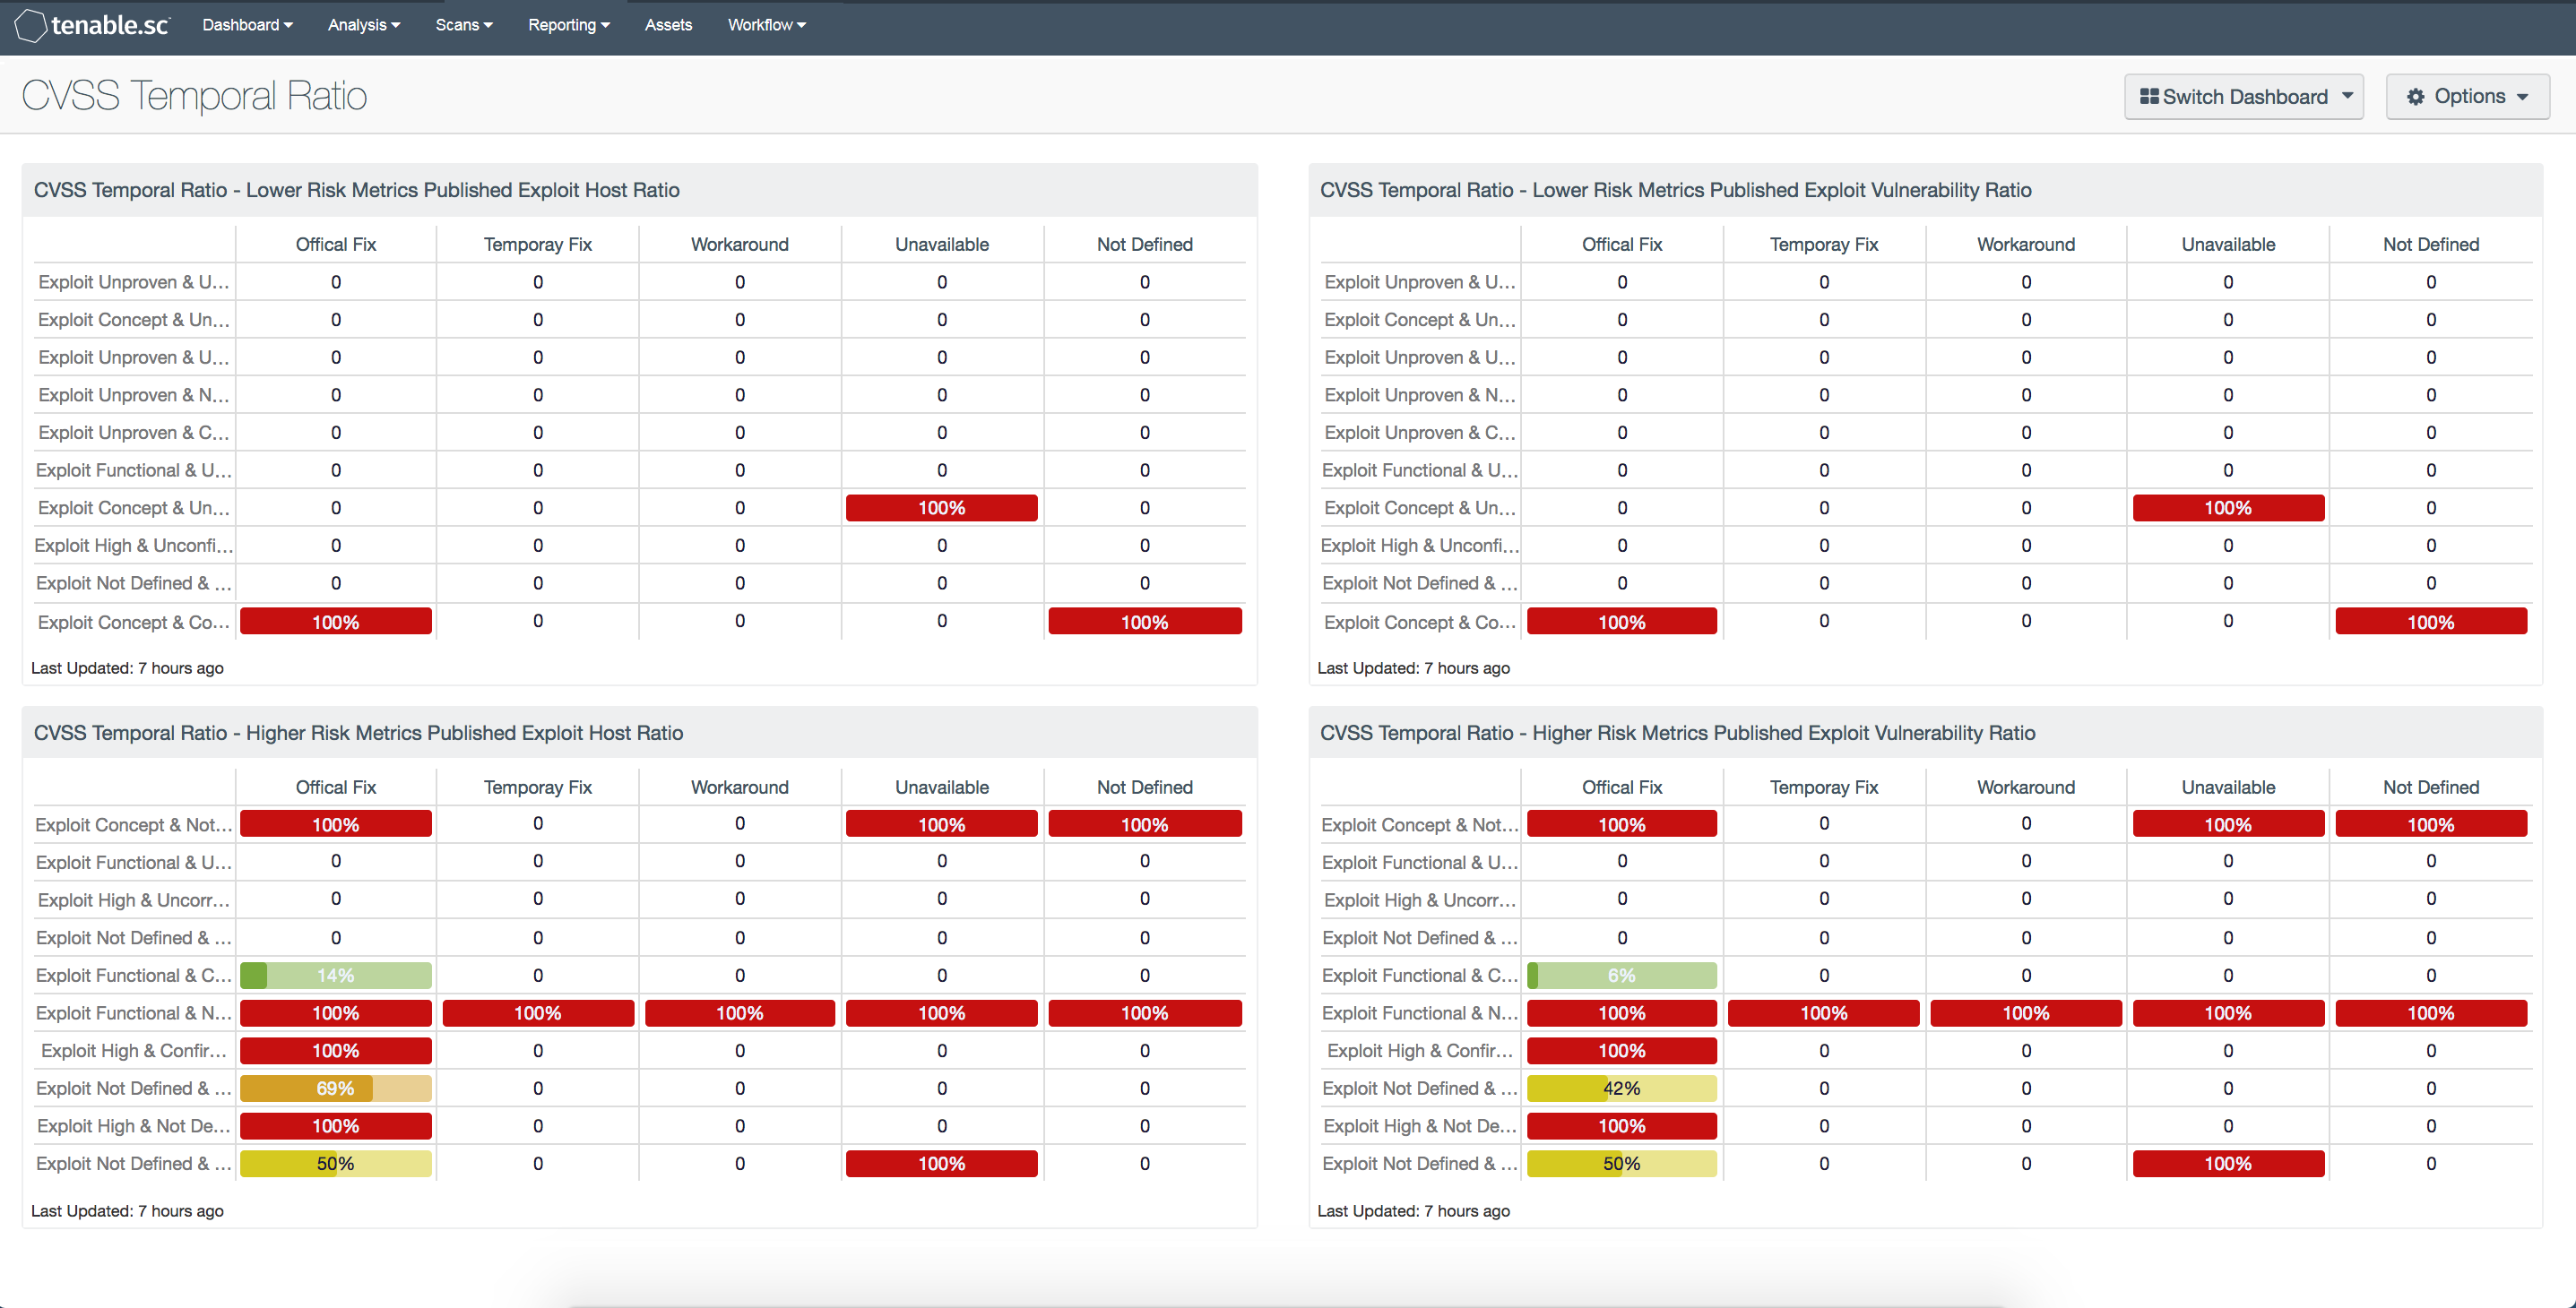Select Exploit High & Confir… row in Higher Risk Vulnerability Ratio
This screenshot has width=2576, height=1308.
click(x=1925, y=1050)
